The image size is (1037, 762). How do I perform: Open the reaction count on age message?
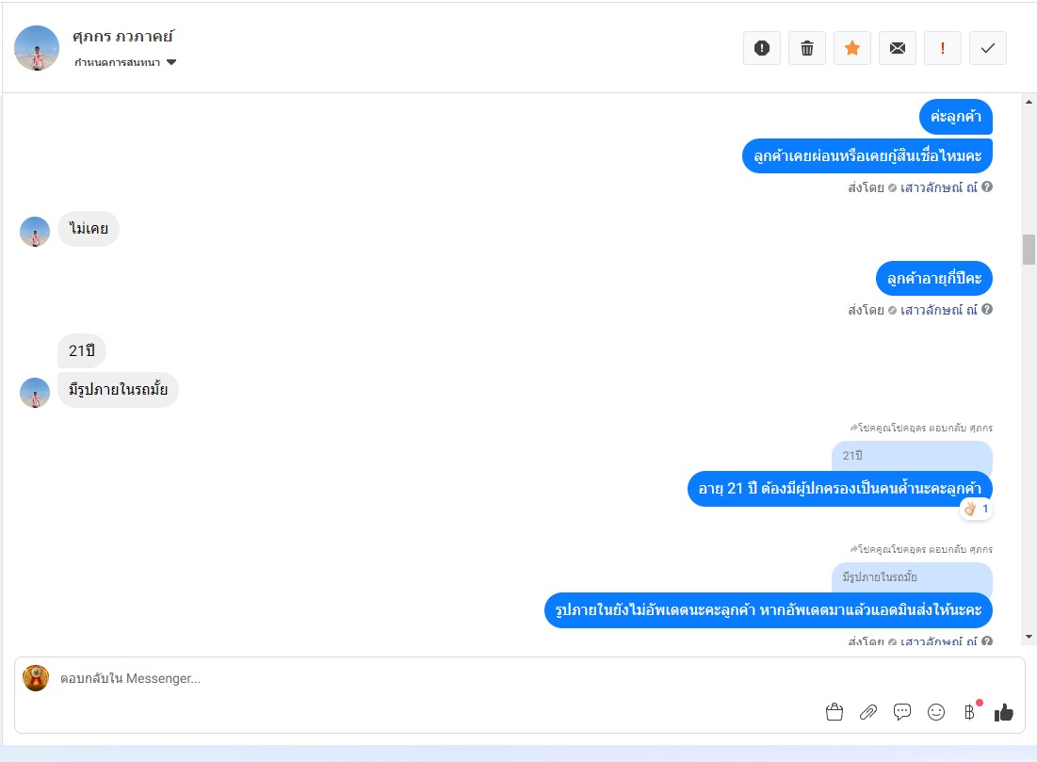pyautogui.click(x=977, y=509)
